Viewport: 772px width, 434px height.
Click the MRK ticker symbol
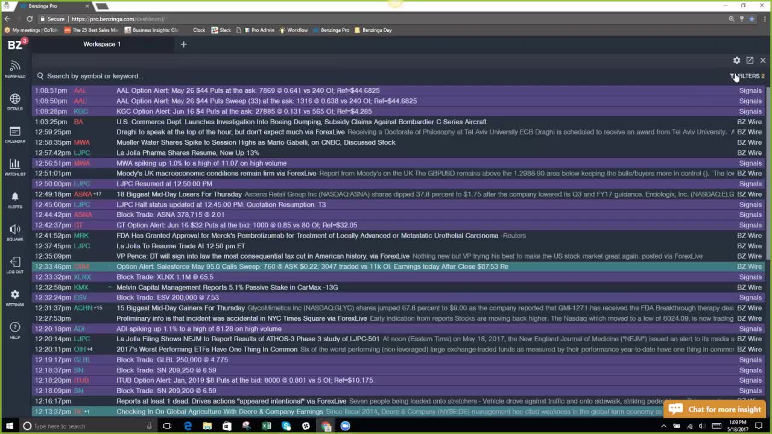tap(81, 236)
